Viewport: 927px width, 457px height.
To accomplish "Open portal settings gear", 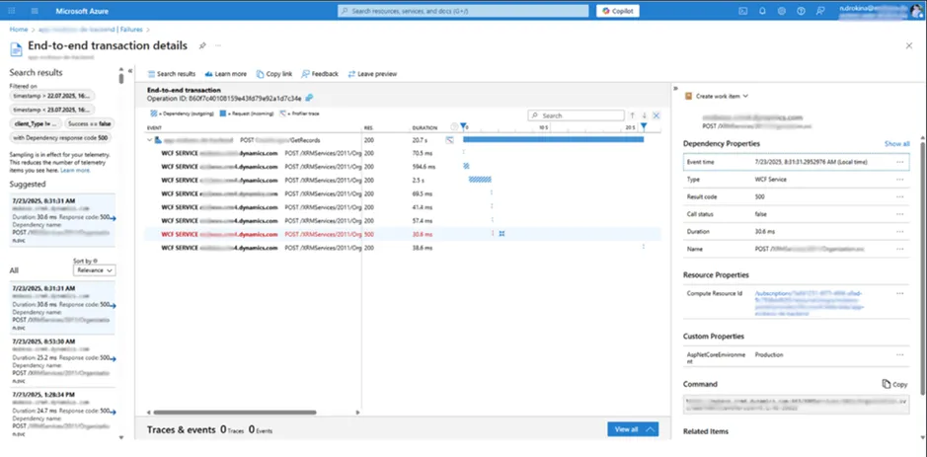I will pyautogui.click(x=781, y=11).
